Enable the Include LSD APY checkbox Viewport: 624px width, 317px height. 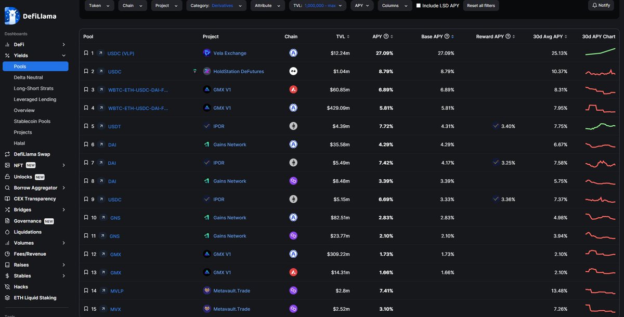tap(419, 6)
